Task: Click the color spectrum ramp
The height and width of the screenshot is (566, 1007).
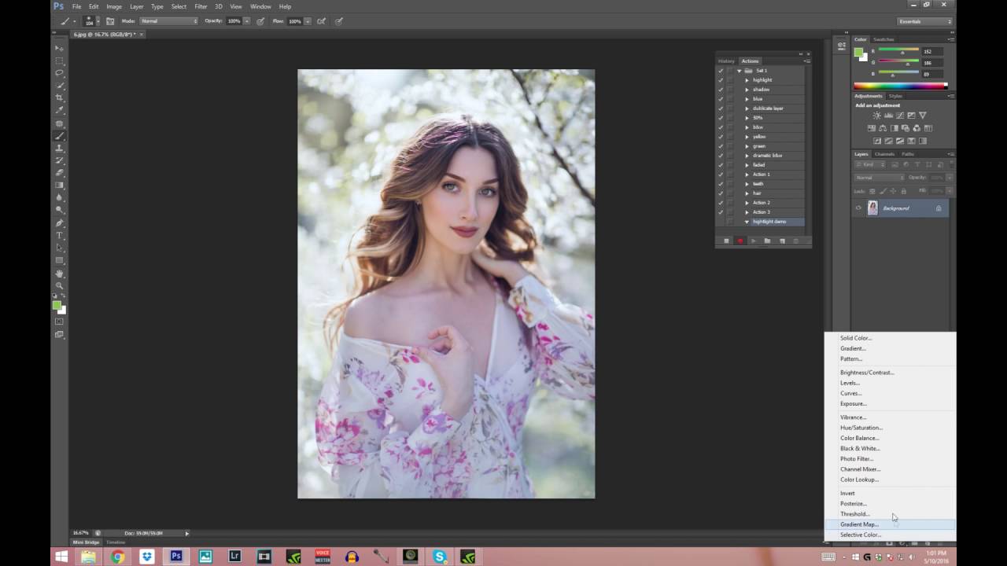Action: pyautogui.click(x=900, y=86)
